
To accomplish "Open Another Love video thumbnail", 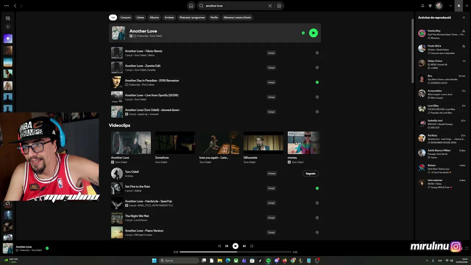I will click(131, 143).
